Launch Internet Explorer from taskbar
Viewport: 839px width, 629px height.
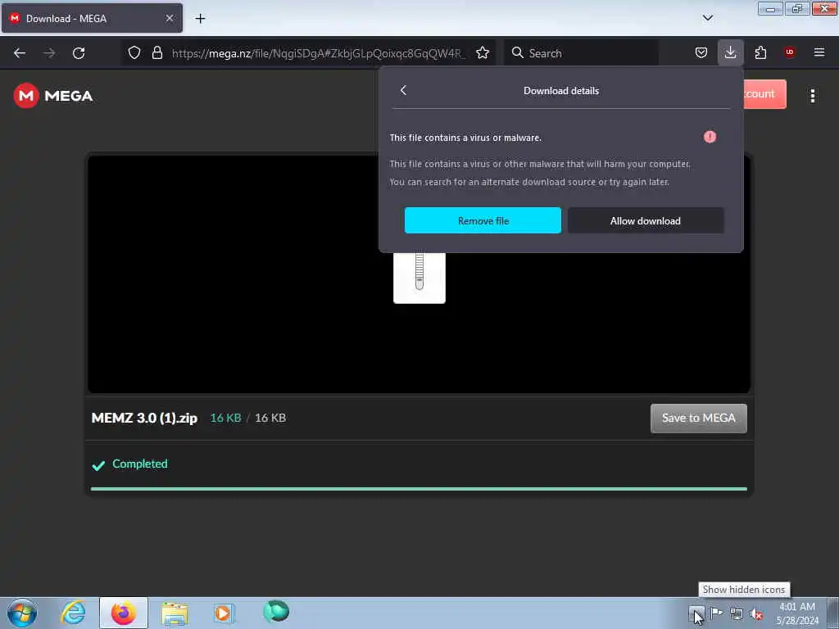(73, 613)
